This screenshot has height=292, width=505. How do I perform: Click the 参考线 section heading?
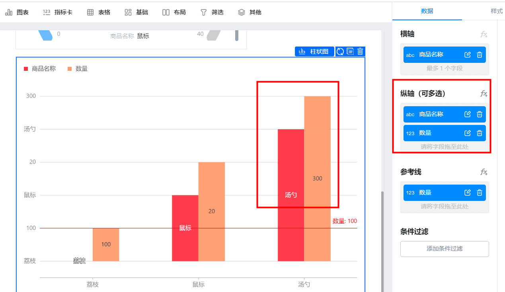click(x=411, y=172)
